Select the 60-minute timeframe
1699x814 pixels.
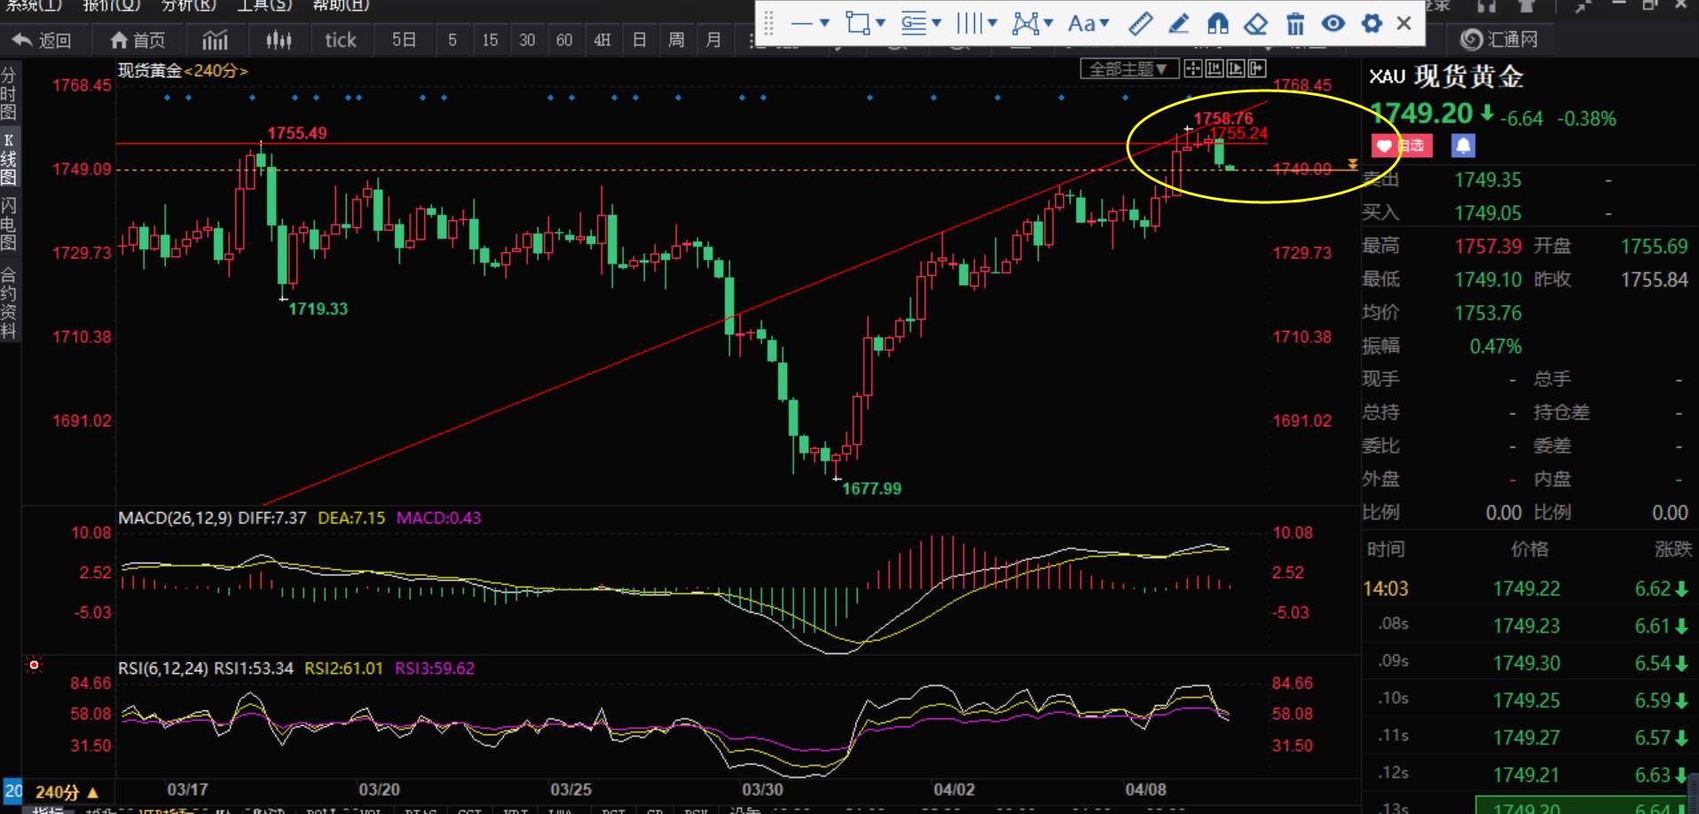(564, 40)
